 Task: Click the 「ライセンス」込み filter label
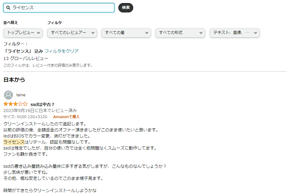pyautogui.click(x=23, y=51)
